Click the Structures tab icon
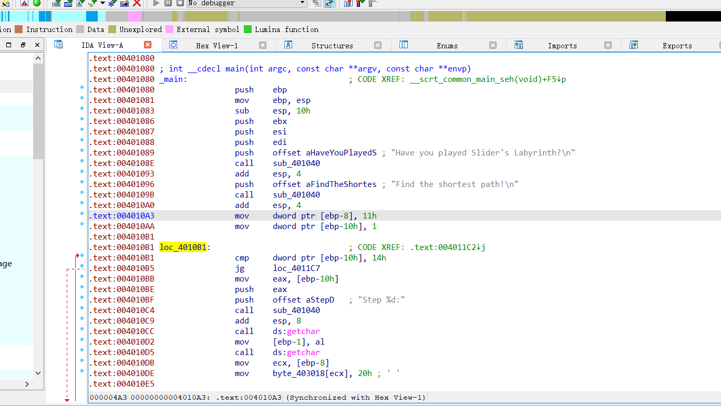The width and height of the screenshot is (721, 406). [288, 45]
